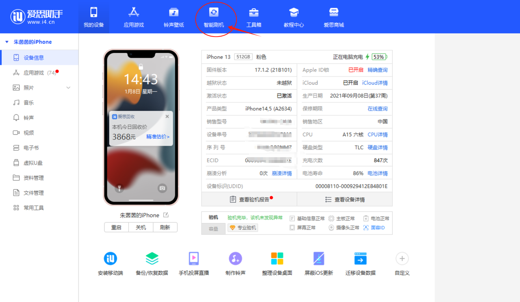Open 电池详情 link
Viewport: 520px width, 302px height.
(377, 174)
